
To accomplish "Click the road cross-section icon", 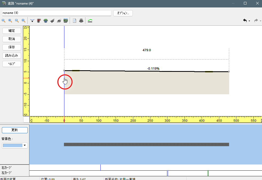I will point(81,21).
